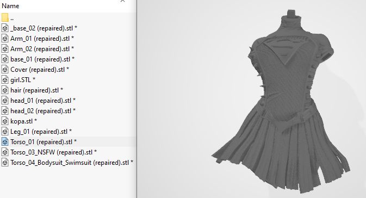Screen dimensions: 366x198
Task: Sort files by the Name column header
Action: pyautogui.click(x=10, y=5)
